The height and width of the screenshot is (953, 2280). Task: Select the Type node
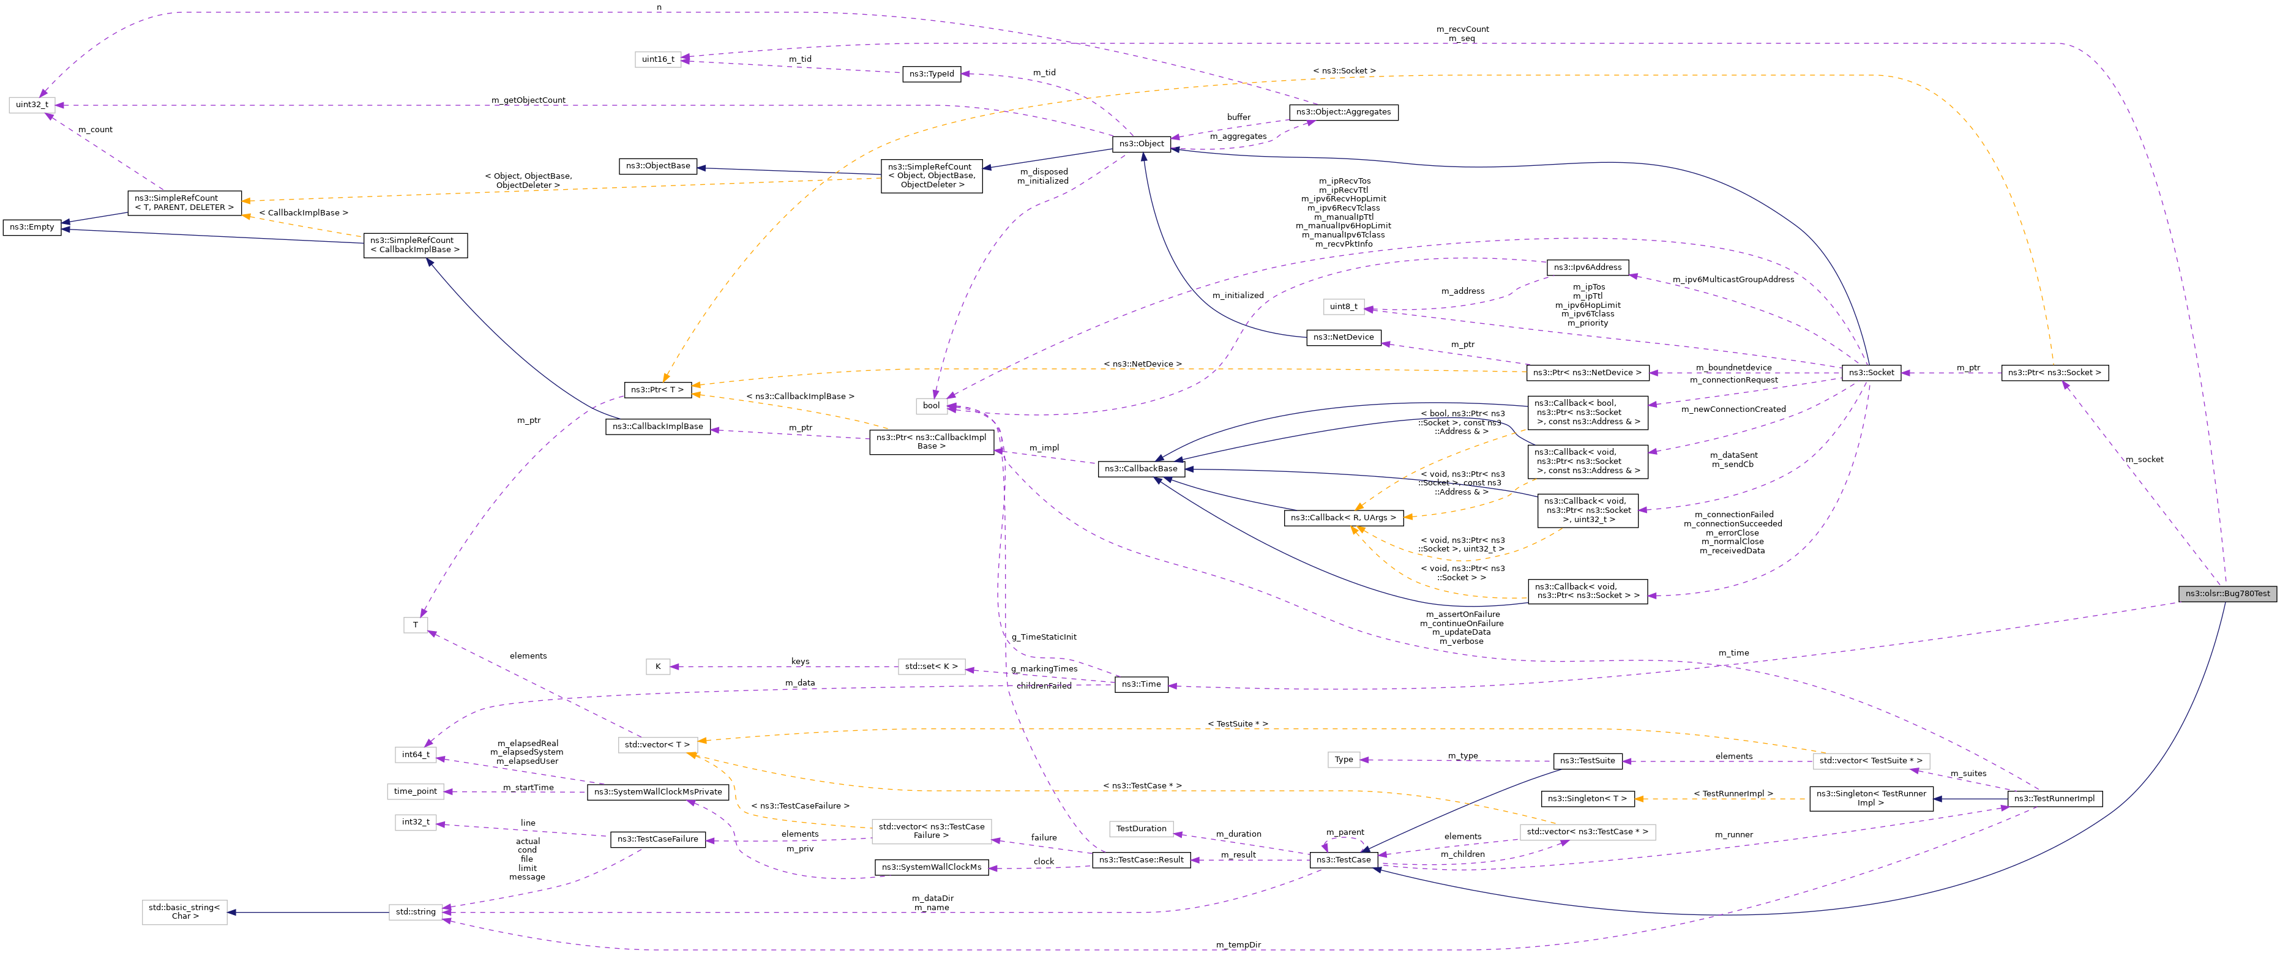click(x=1344, y=760)
